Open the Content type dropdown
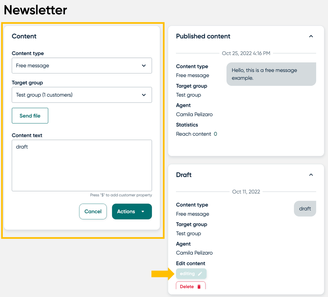Viewport: 328px width, 297px height. point(82,65)
